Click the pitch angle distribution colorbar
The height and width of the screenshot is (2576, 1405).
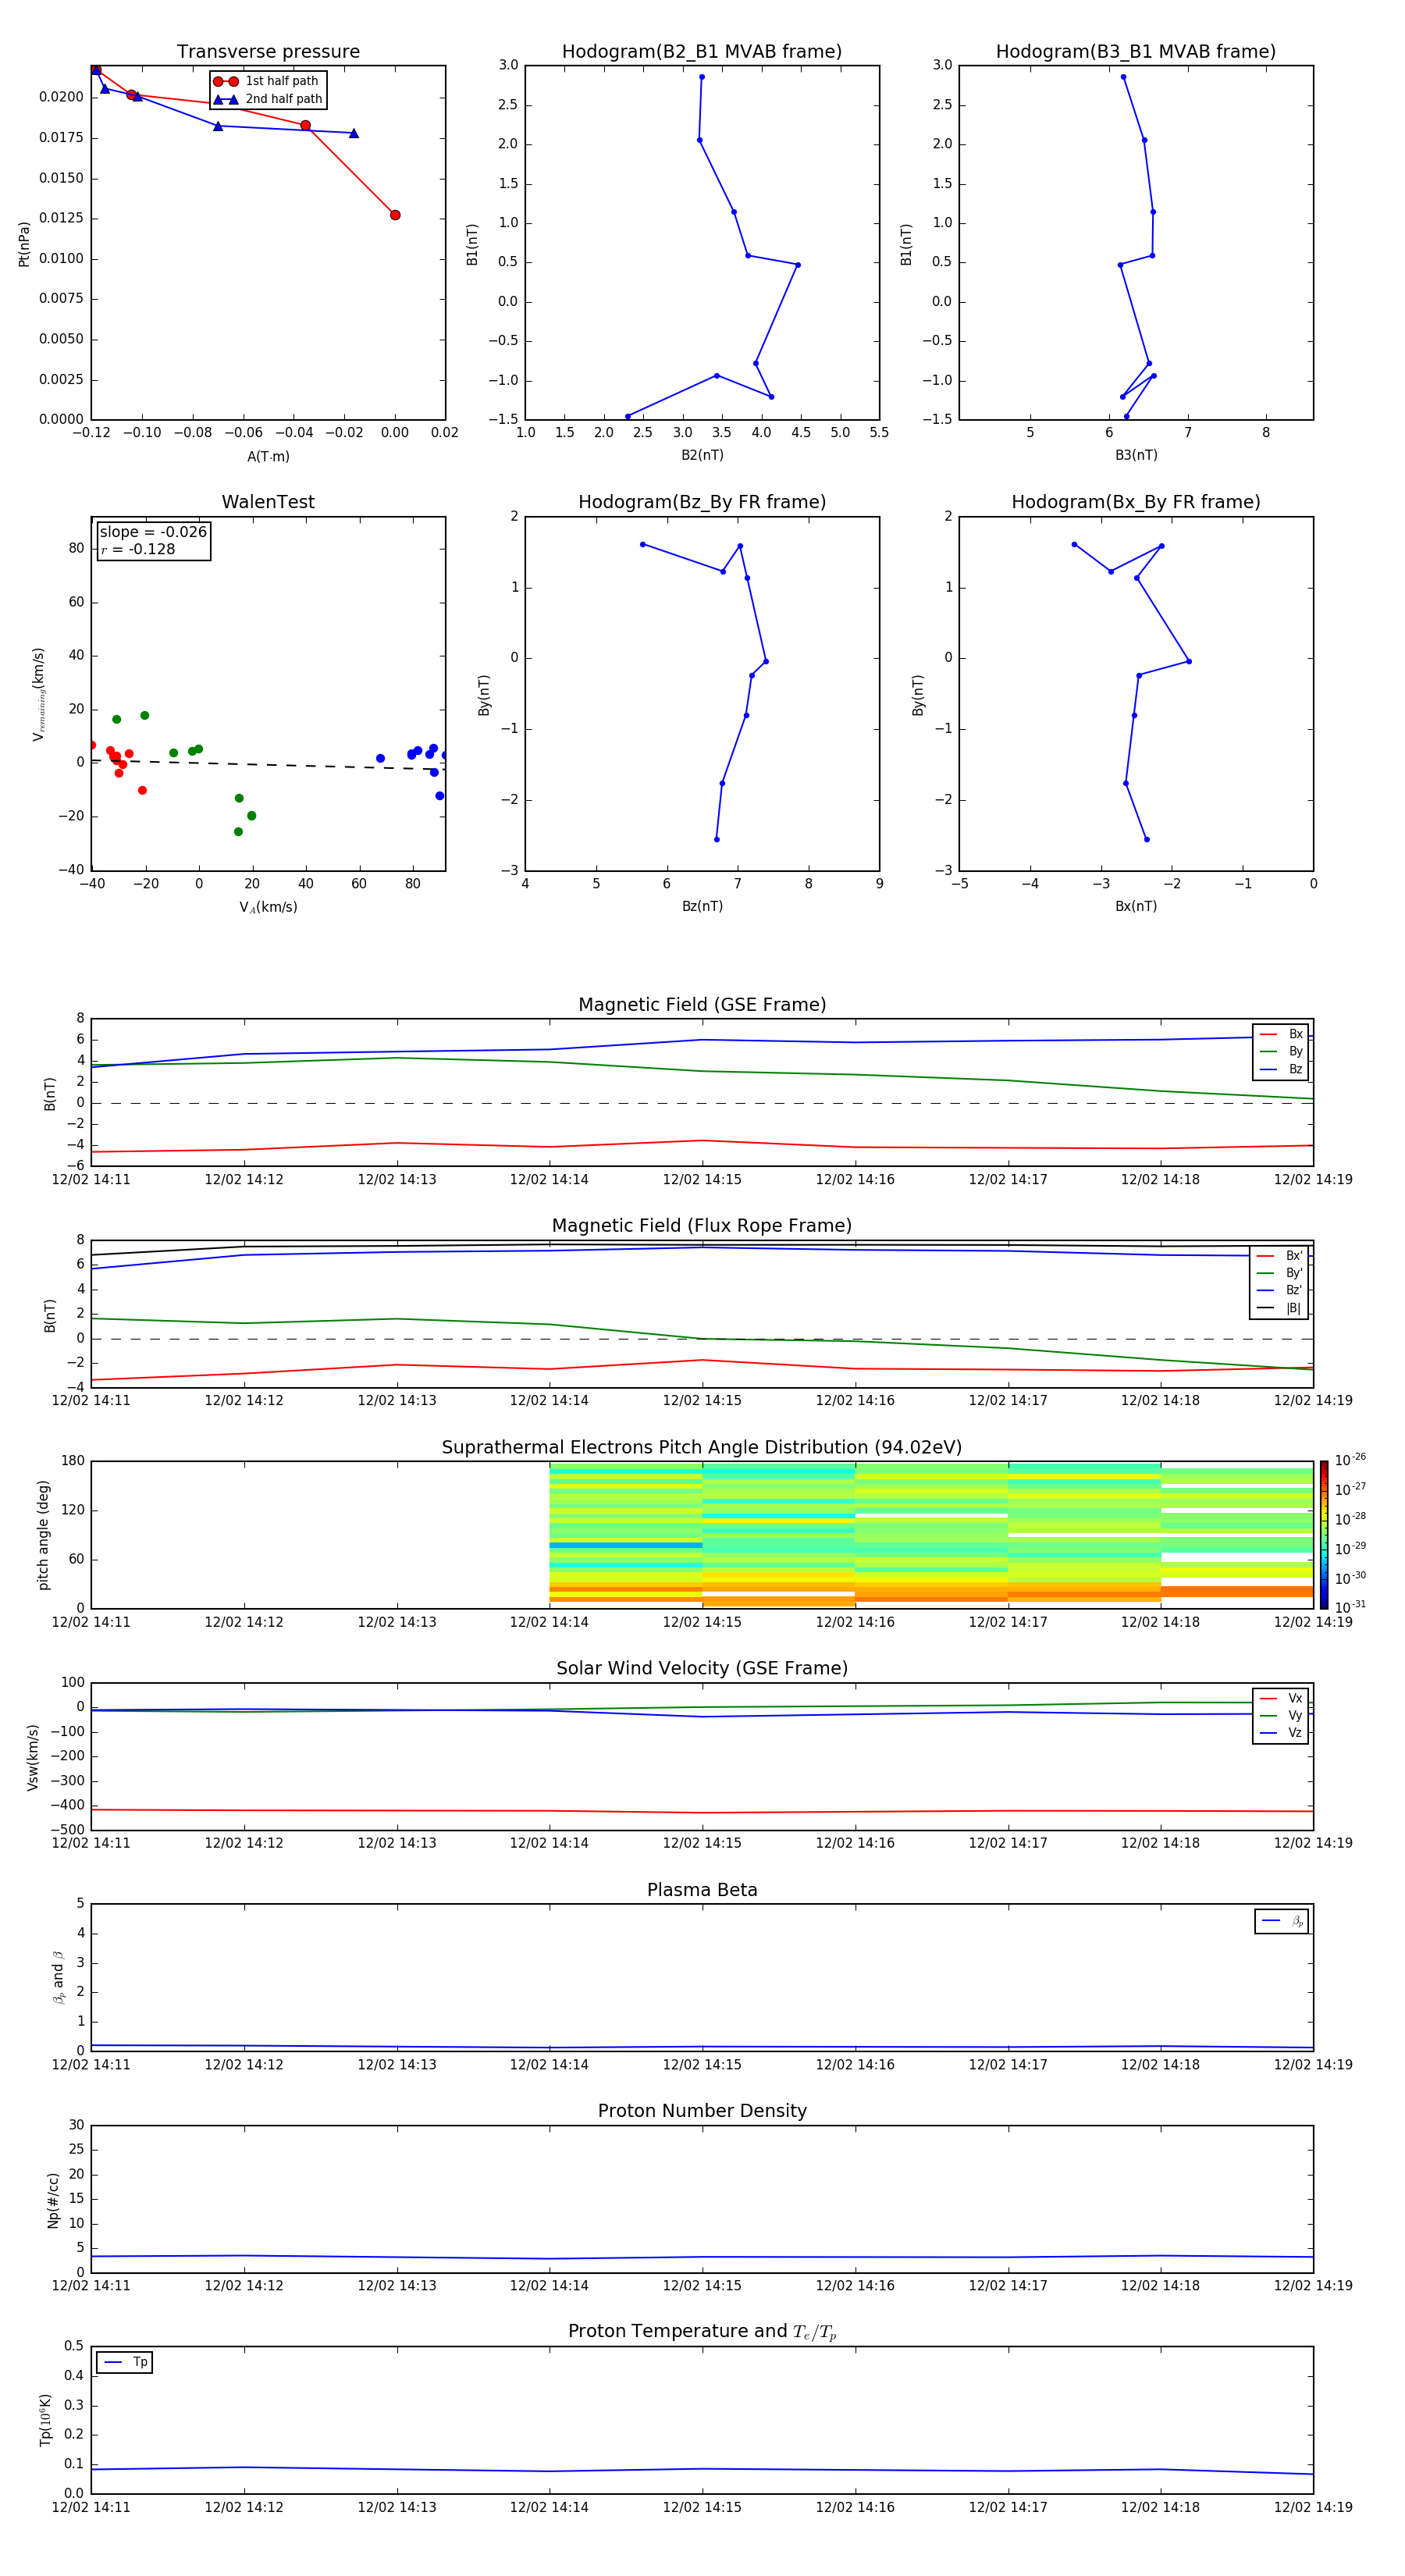click(x=1324, y=1535)
